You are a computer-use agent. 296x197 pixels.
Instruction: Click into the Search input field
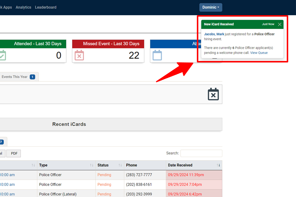(201, 153)
